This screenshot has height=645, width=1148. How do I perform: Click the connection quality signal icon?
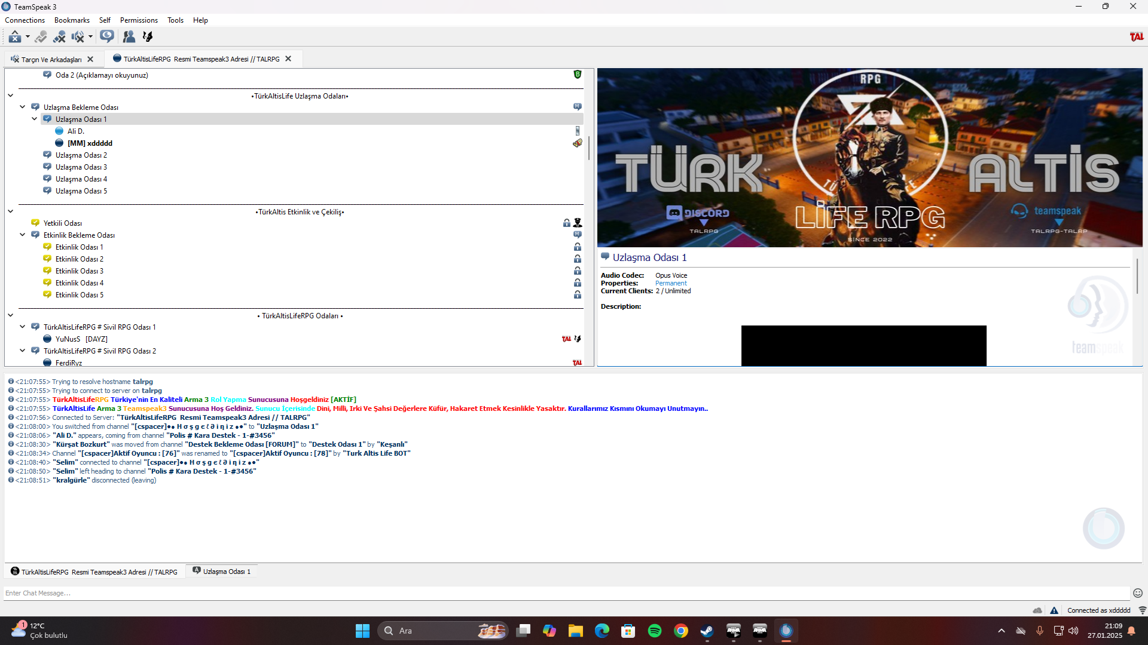1142,610
